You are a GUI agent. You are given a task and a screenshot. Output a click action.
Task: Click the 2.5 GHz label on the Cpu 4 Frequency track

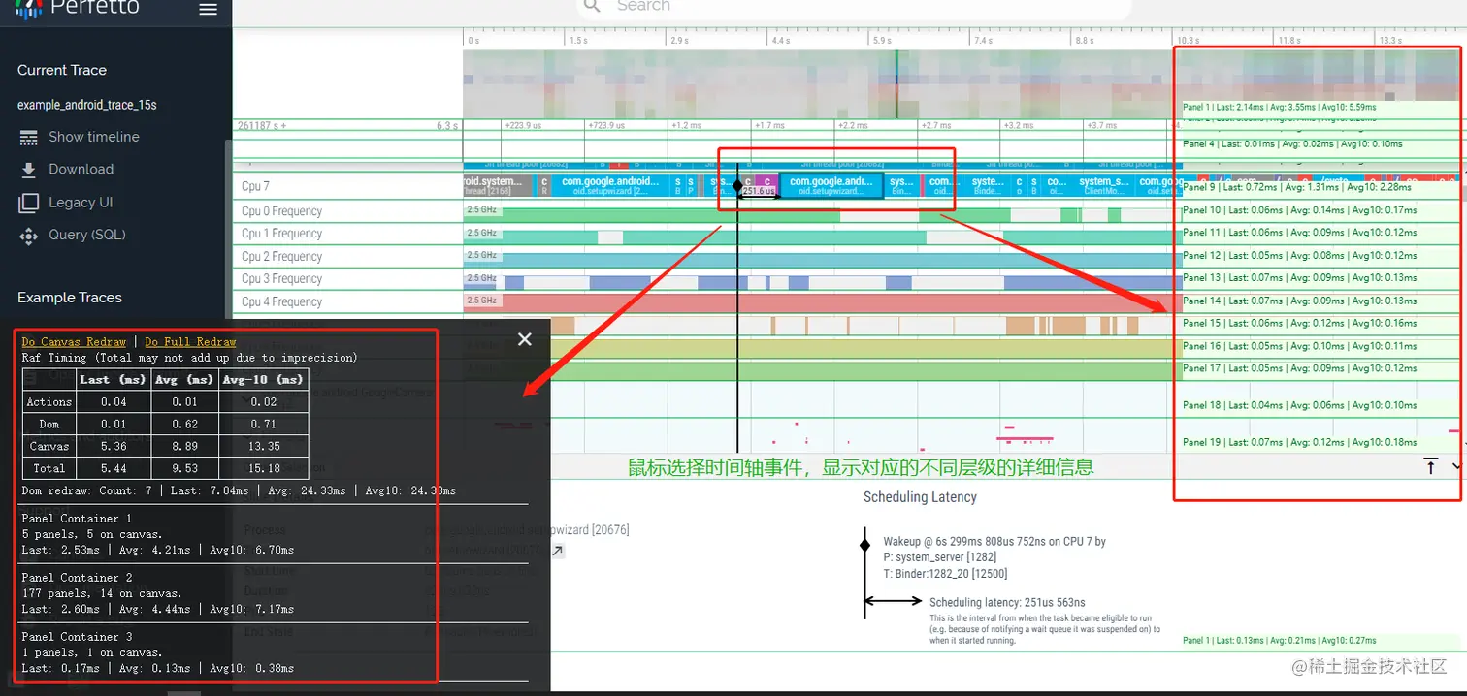tap(481, 301)
